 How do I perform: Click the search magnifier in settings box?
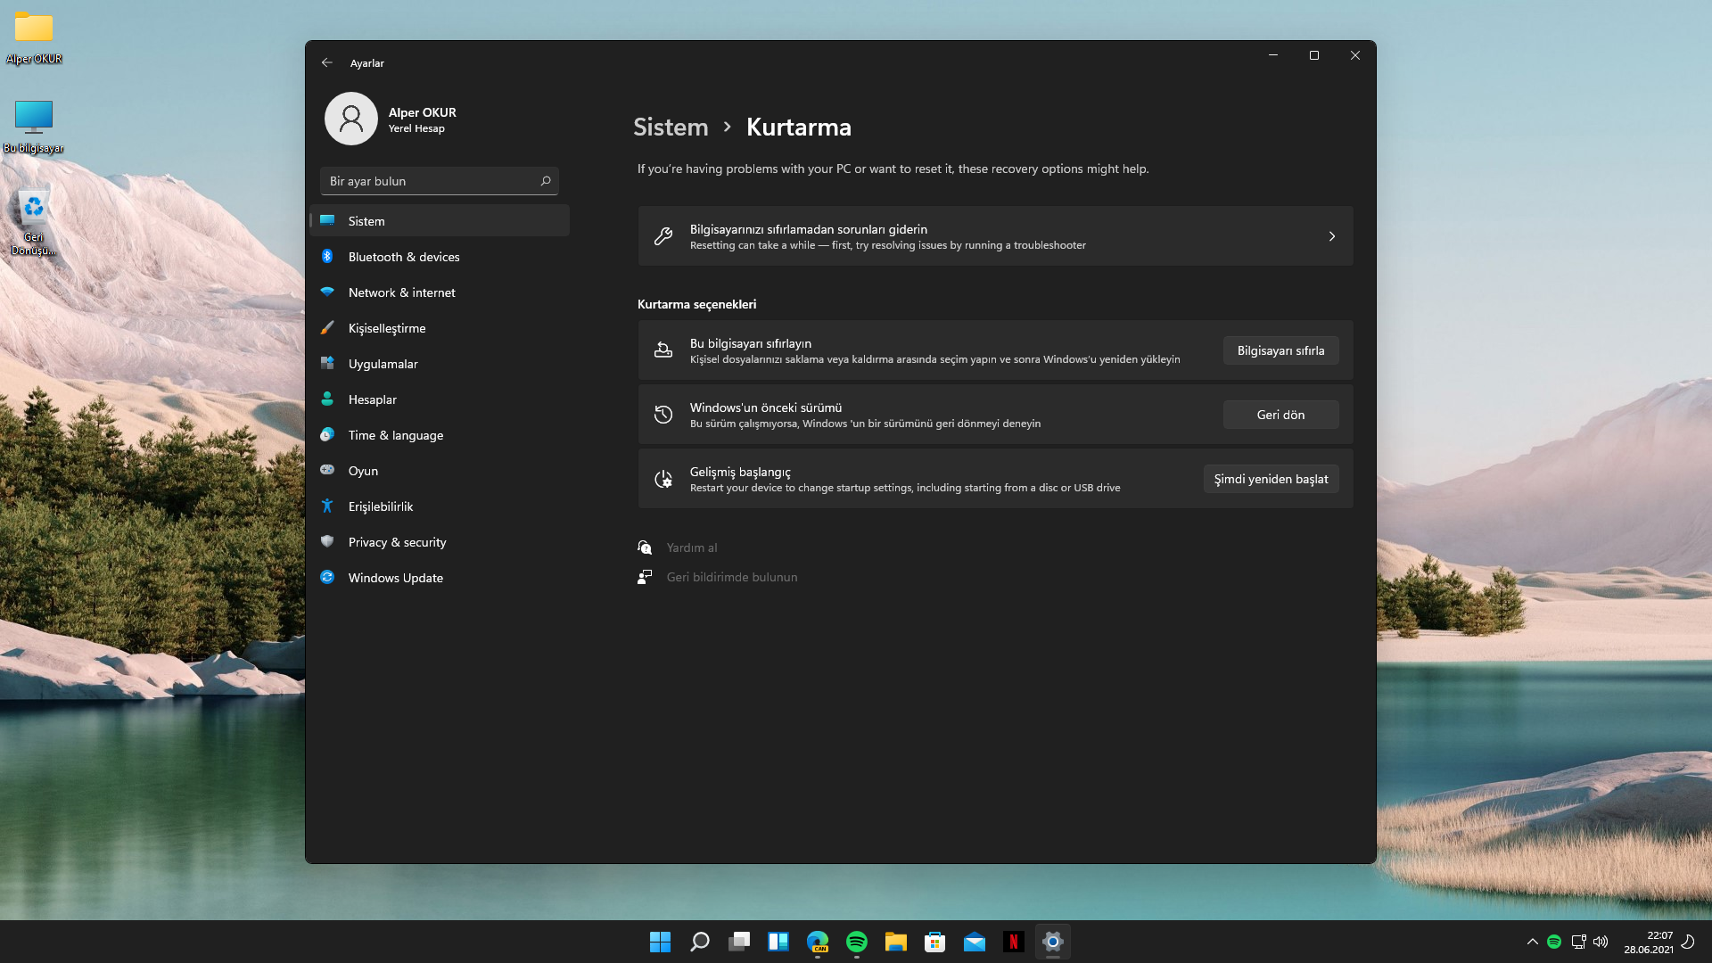(546, 181)
